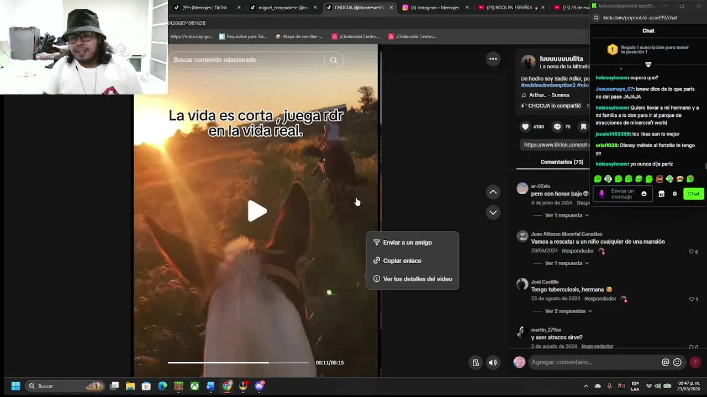Post comment with red send arrow
707x397 pixels.
click(695, 362)
